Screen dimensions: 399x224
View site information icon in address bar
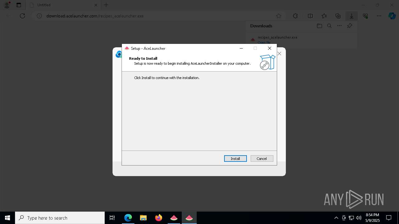point(39,16)
